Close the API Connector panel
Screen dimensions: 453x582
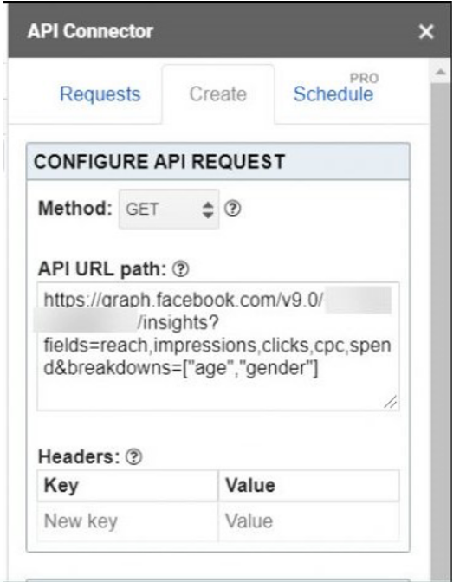(x=426, y=31)
